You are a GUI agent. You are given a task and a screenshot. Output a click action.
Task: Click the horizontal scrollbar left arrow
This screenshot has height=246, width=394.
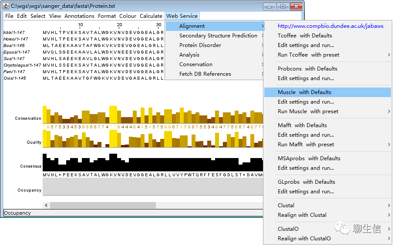click(x=46, y=206)
